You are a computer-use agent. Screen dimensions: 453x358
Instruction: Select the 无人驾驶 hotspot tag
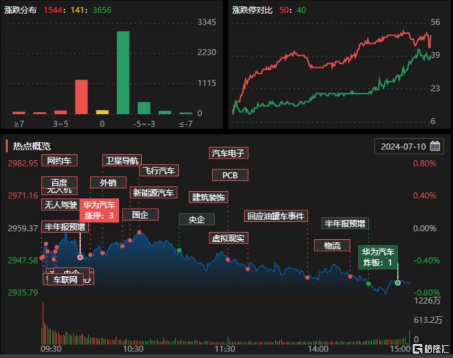(x=61, y=205)
